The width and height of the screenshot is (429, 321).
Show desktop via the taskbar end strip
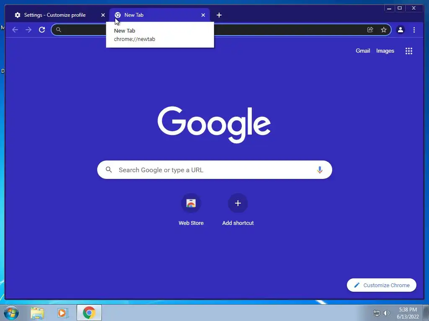tap(426, 313)
